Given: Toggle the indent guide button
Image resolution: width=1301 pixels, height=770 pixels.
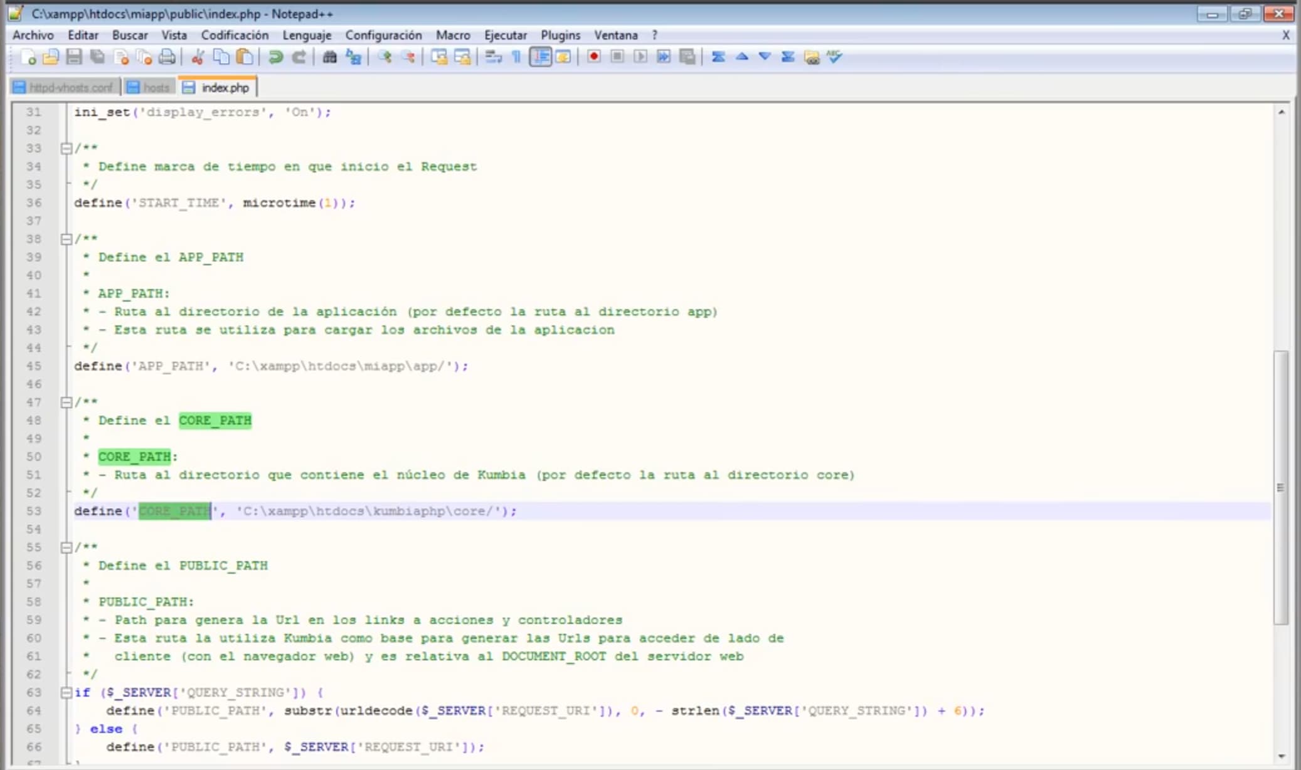Looking at the screenshot, I should coord(540,58).
